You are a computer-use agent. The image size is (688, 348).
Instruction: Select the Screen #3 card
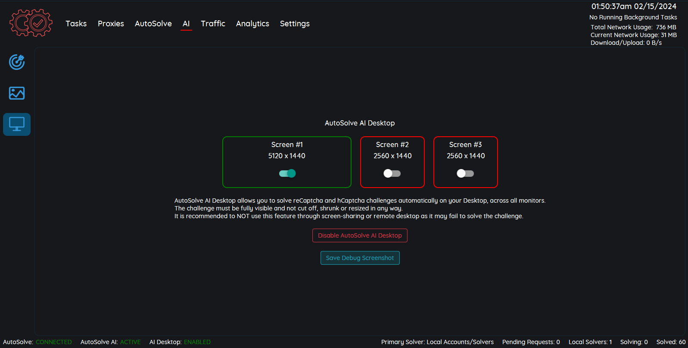(x=466, y=162)
